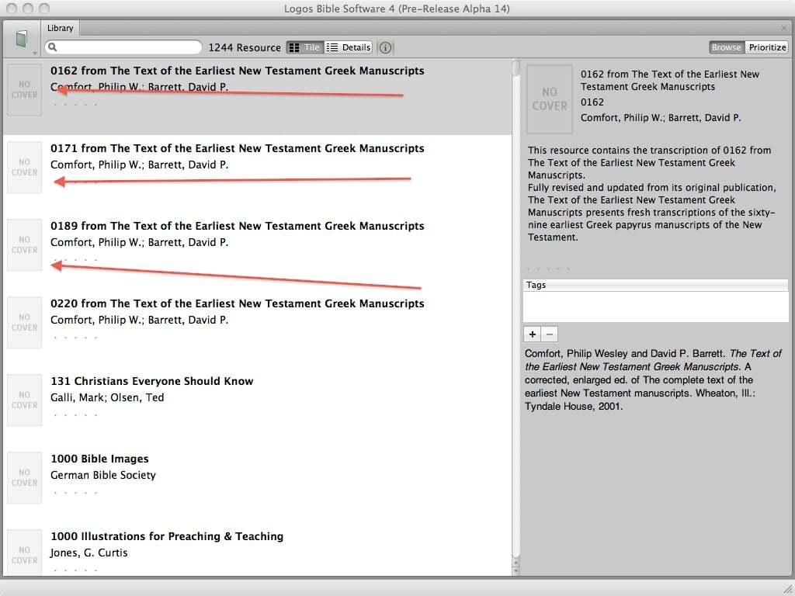The height and width of the screenshot is (596, 795).
Task: Open 1000 Illustrations for Preaching & Teaching
Action: (x=167, y=535)
